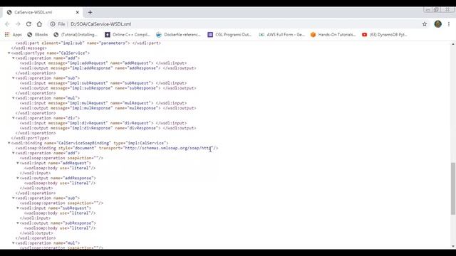
Task: Click the scrollbar up arrow
Action: click(x=453, y=44)
